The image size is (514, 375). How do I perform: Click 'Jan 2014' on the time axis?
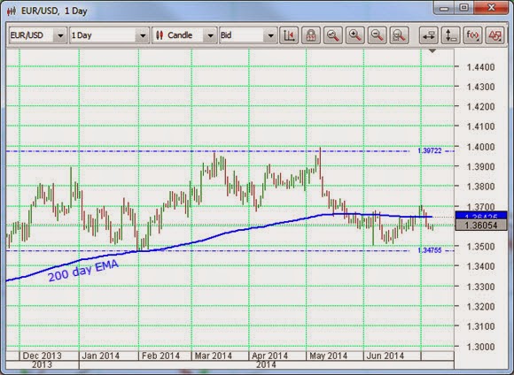tap(100, 356)
